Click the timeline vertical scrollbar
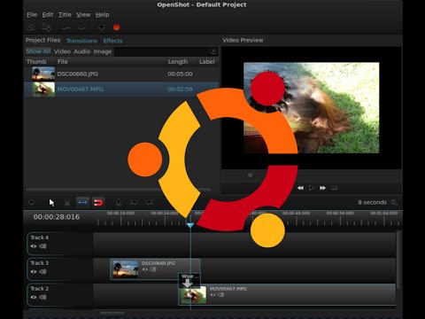This screenshot has width=425, height=319. 399,260
